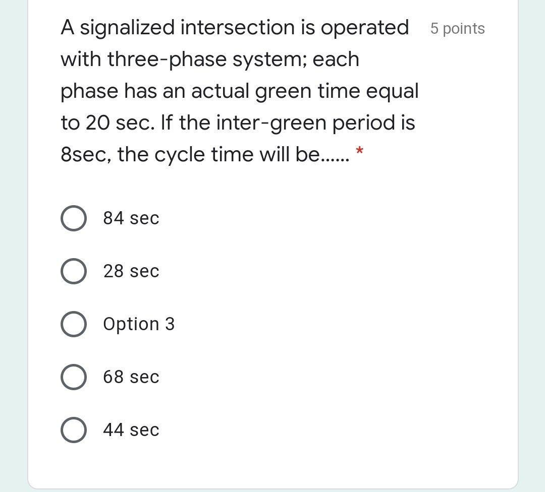Select the 68 sec radio button
545x492 pixels.
pyautogui.click(x=73, y=377)
